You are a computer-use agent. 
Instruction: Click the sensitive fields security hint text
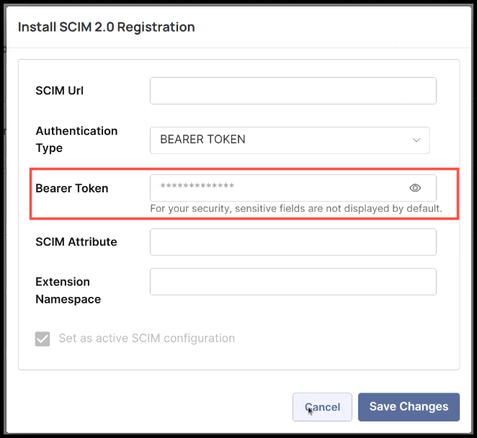295,209
